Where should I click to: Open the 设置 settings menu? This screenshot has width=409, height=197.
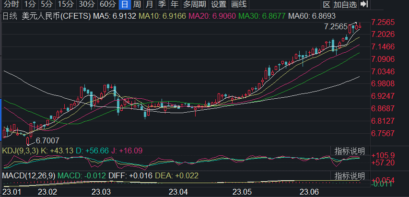(219, 5)
